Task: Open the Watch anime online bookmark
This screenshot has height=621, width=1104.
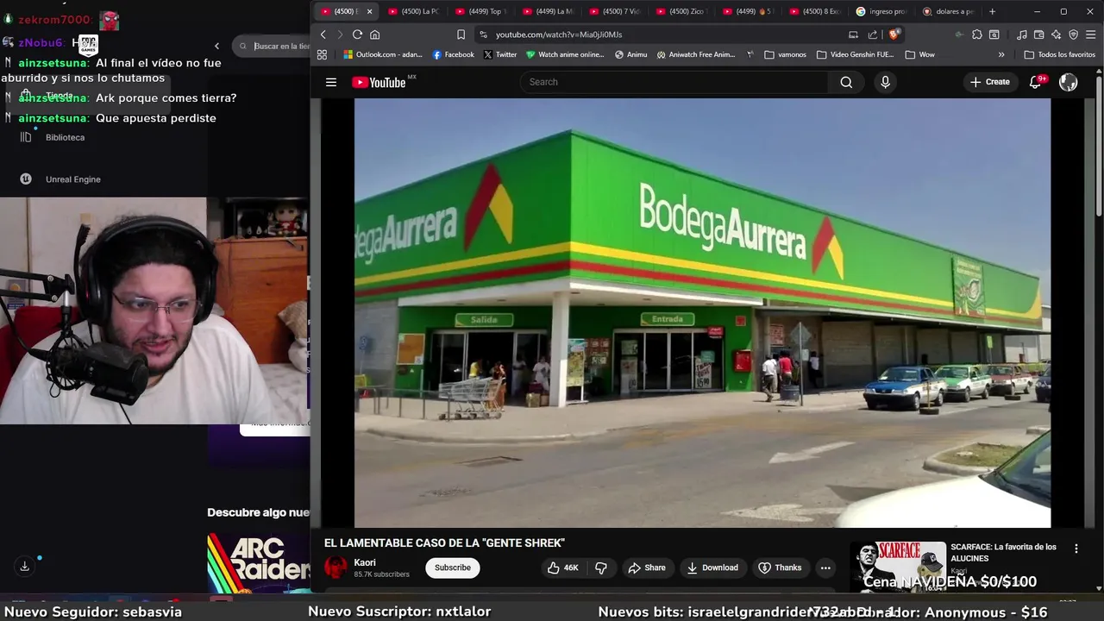Action: (x=566, y=54)
